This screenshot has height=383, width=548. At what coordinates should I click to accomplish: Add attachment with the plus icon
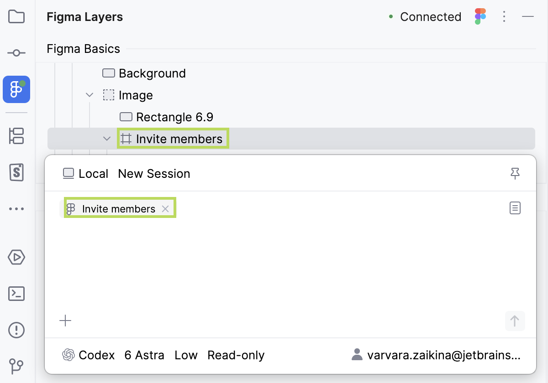point(65,321)
